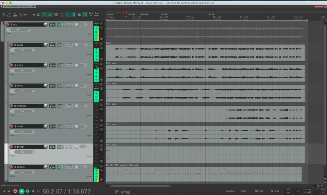The height and width of the screenshot is (195, 327).
Task: Solo the BASS track
Action: [101, 48]
